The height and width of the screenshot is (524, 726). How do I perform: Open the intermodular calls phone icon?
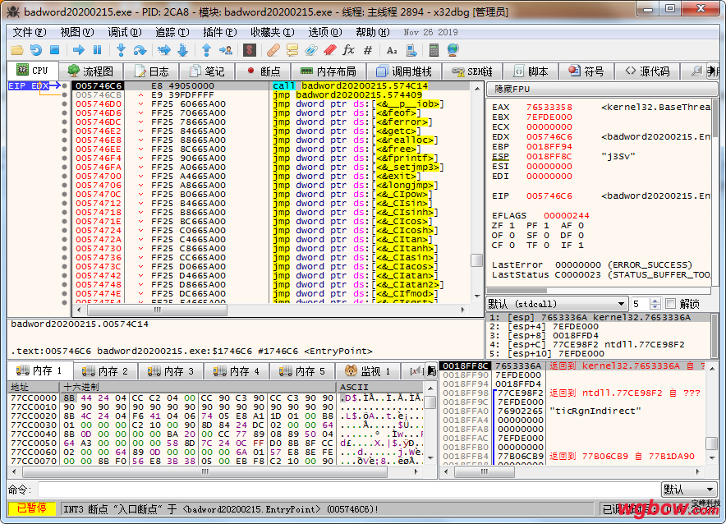tap(411, 50)
